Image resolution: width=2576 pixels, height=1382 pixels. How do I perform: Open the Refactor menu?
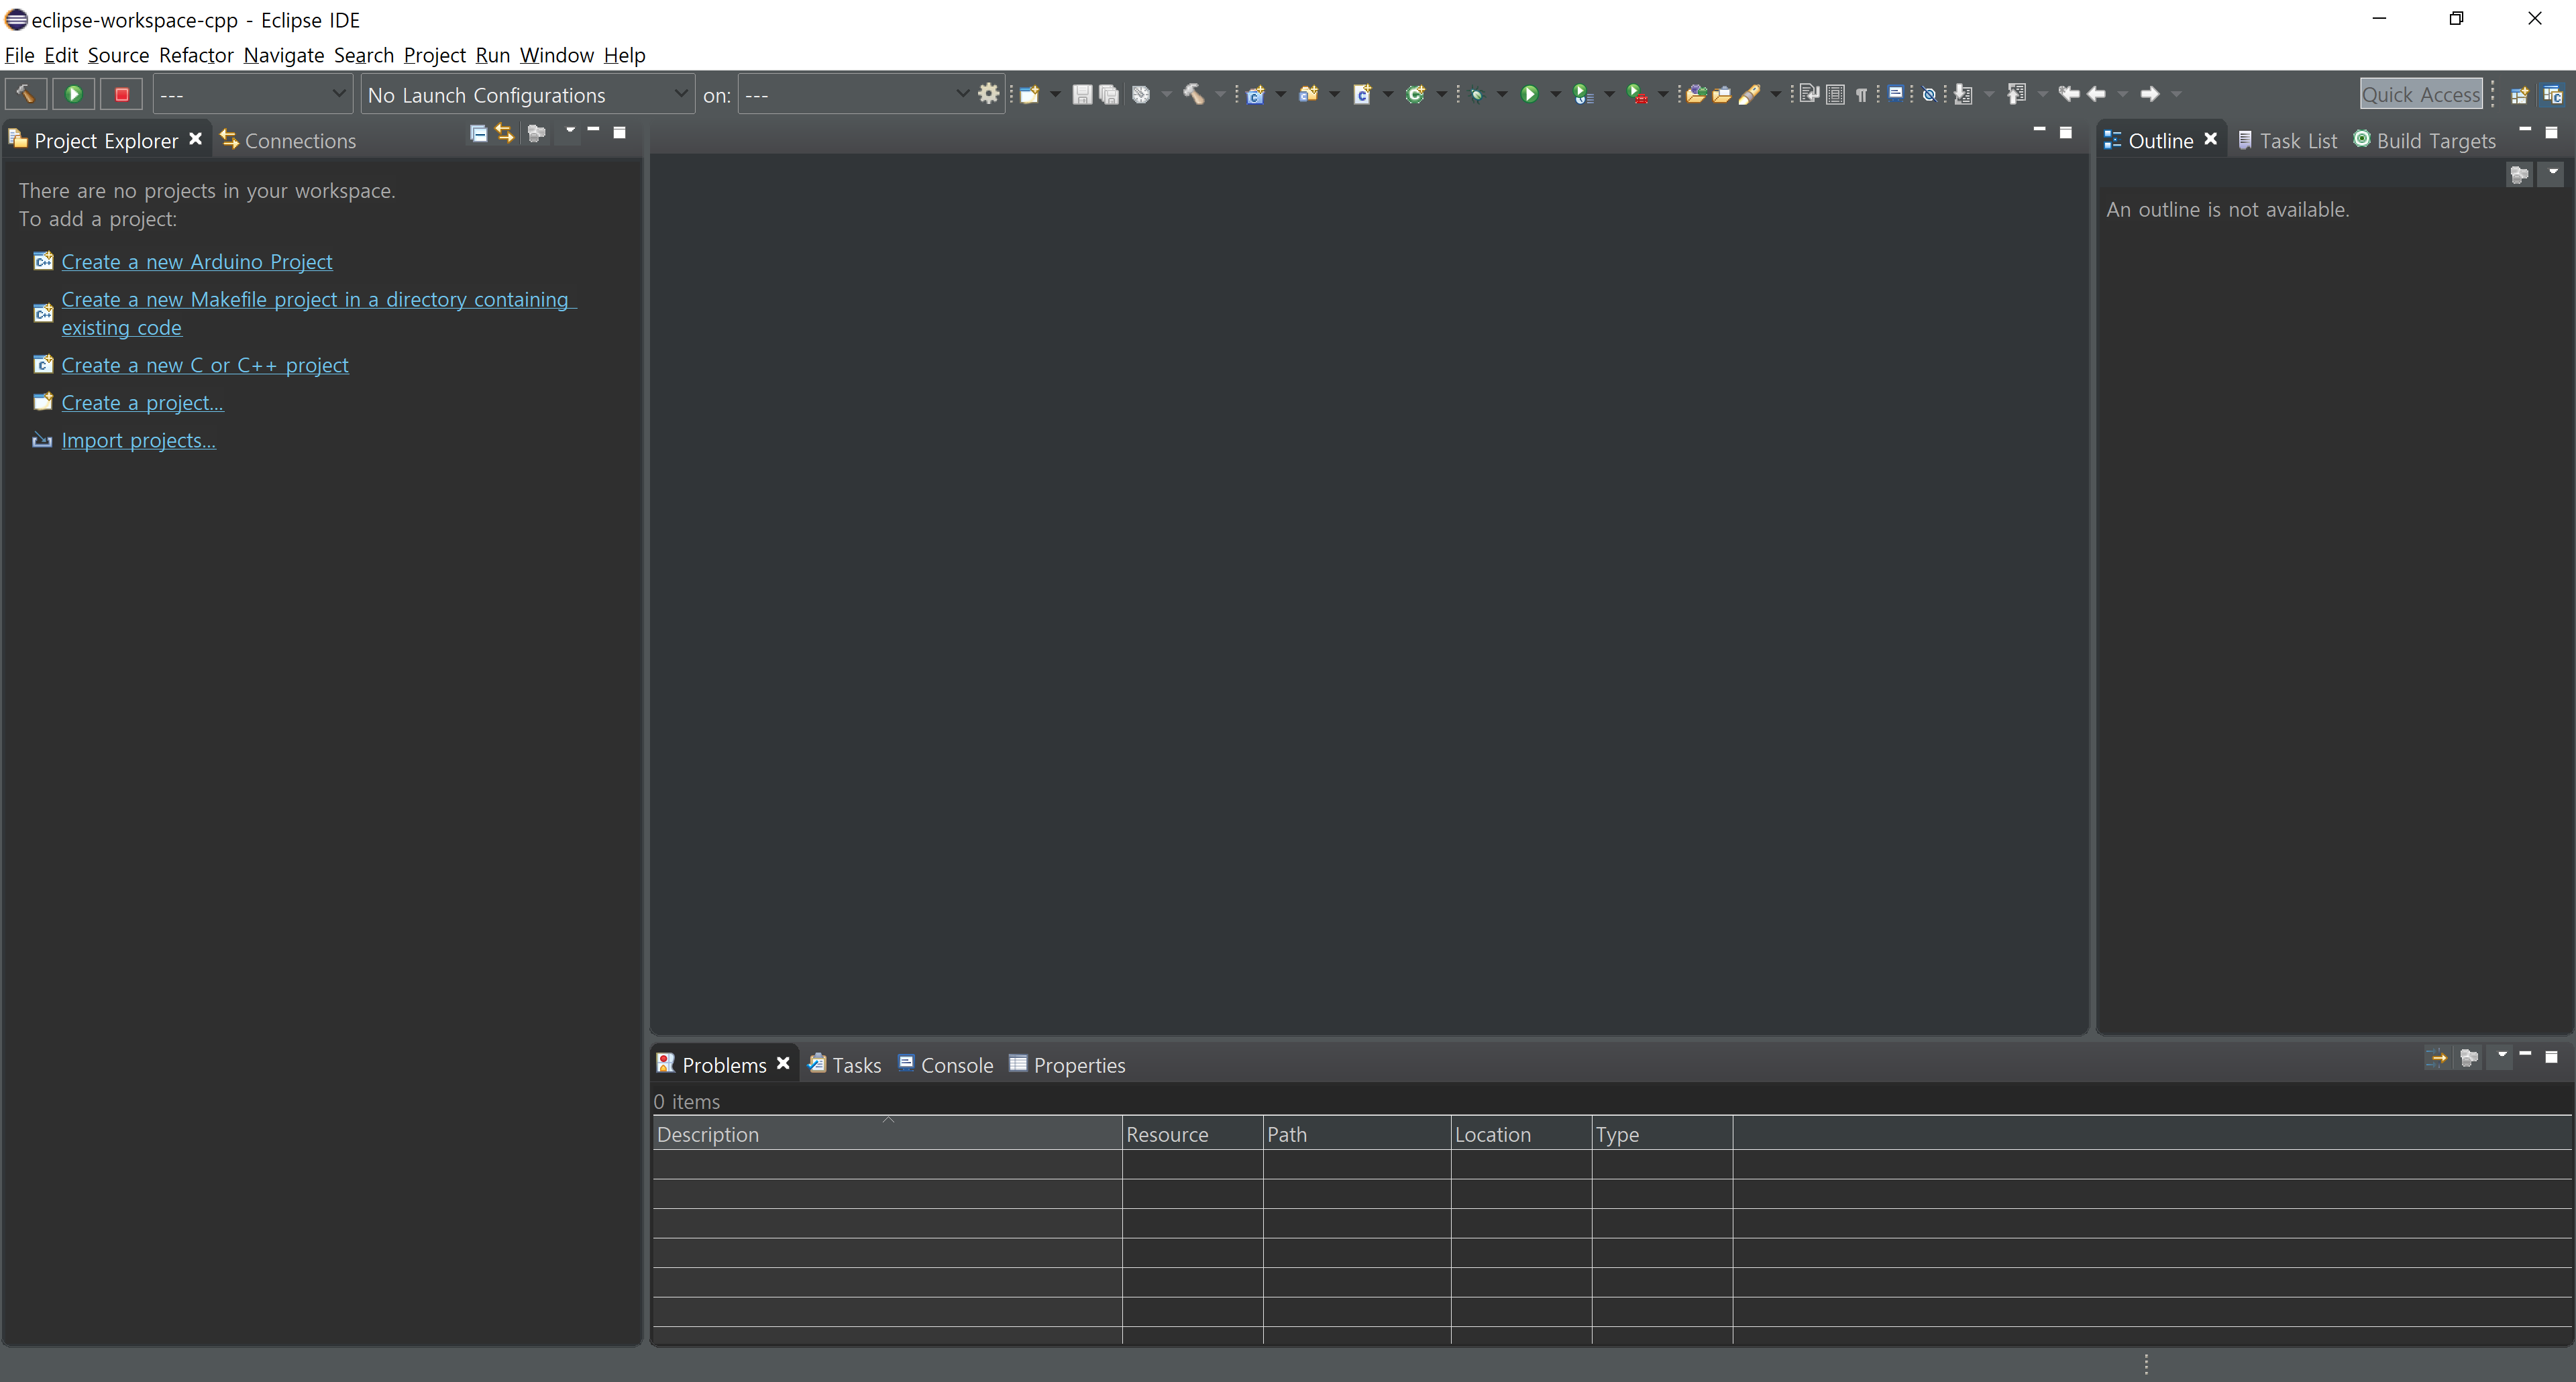[x=196, y=56]
